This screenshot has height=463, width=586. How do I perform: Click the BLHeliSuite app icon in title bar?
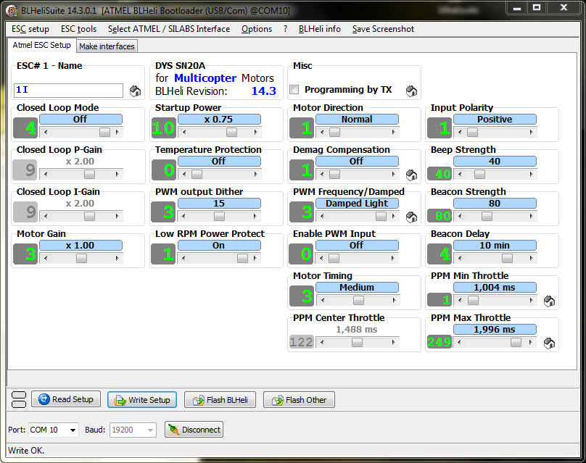click(12, 9)
